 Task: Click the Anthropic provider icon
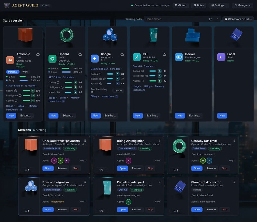(10, 60)
